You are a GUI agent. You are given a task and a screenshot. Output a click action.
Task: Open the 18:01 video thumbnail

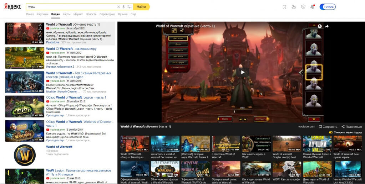click(25, 33)
